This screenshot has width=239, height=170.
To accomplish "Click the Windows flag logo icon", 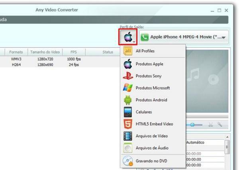I will click(128, 88).
